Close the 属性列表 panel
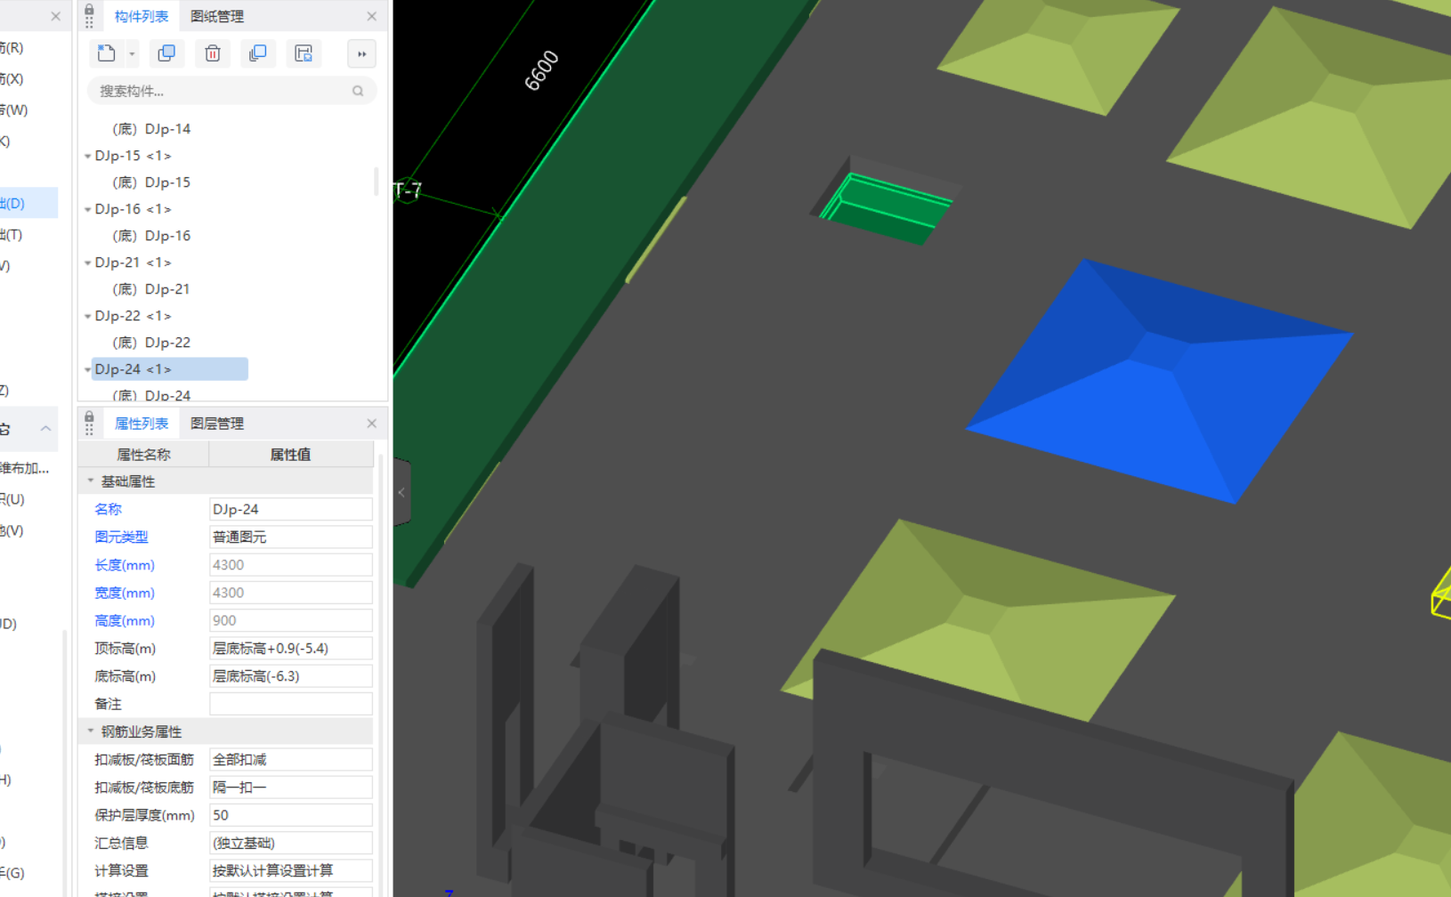The width and height of the screenshot is (1451, 897). click(x=372, y=424)
